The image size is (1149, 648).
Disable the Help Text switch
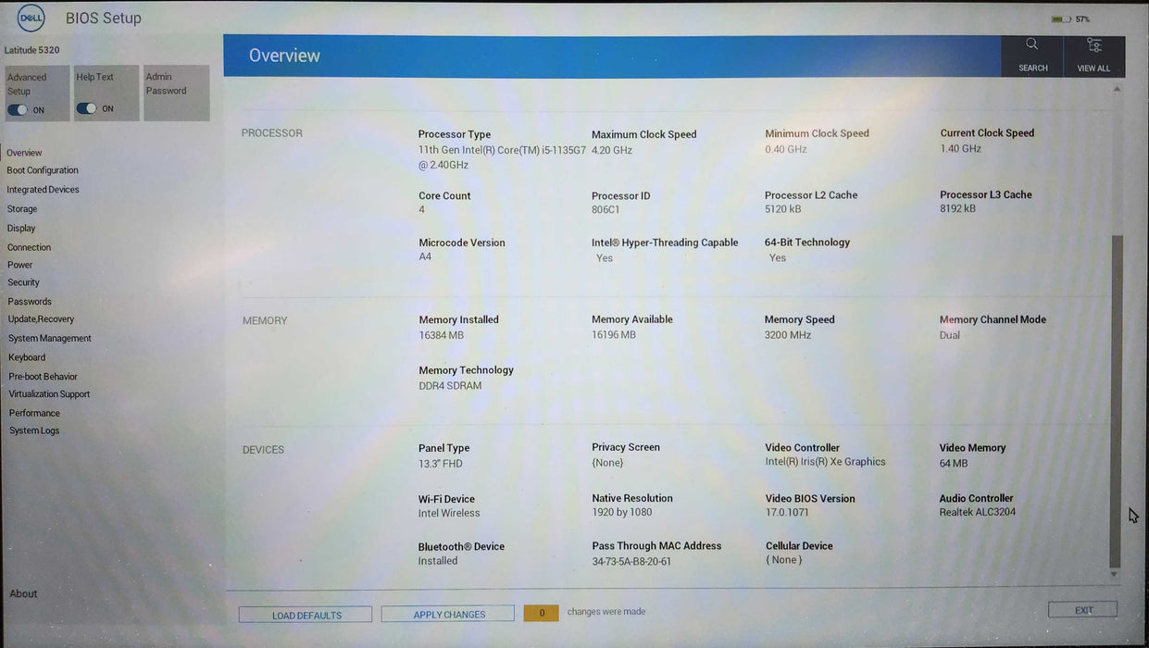pos(87,107)
